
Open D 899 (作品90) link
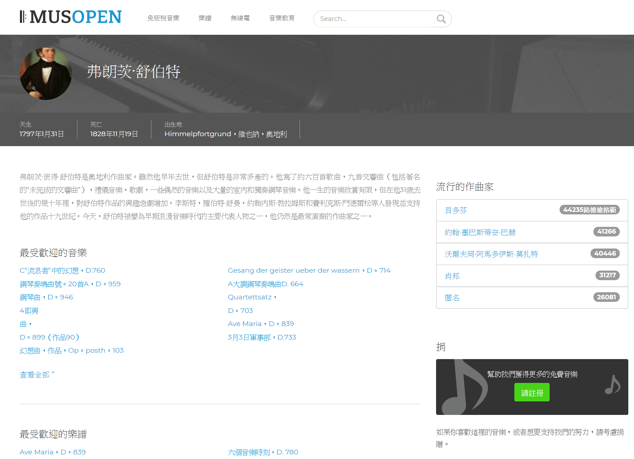point(49,337)
